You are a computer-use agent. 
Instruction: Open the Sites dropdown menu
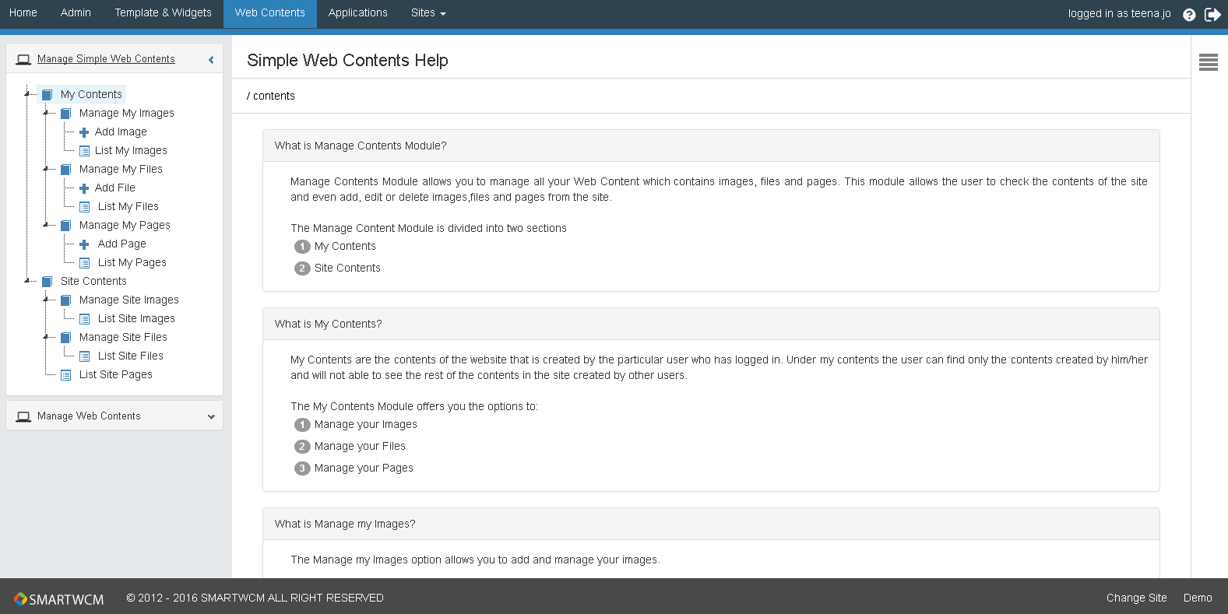(x=428, y=13)
